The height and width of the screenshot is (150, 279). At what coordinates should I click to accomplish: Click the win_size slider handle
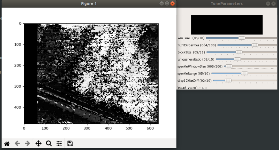point(241,38)
